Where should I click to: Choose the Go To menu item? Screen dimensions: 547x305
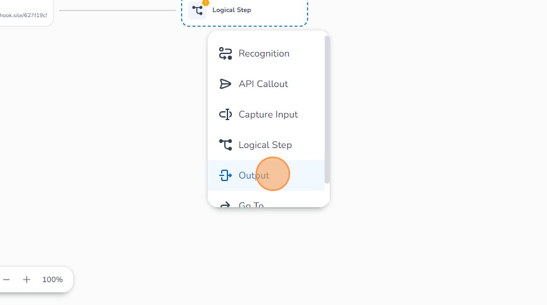click(251, 204)
